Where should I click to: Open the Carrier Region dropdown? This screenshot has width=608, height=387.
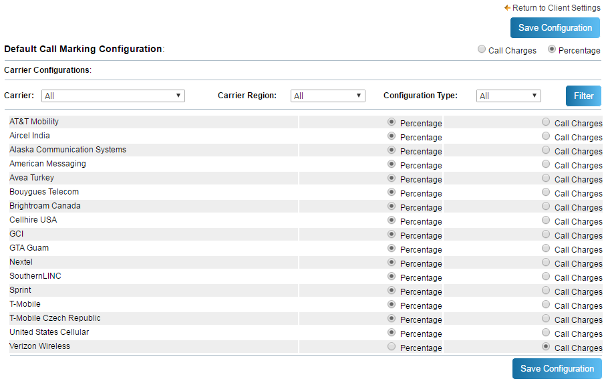327,96
